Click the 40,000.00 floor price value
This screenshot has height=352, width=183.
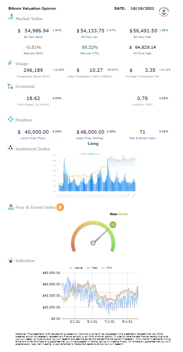(36, 132)
